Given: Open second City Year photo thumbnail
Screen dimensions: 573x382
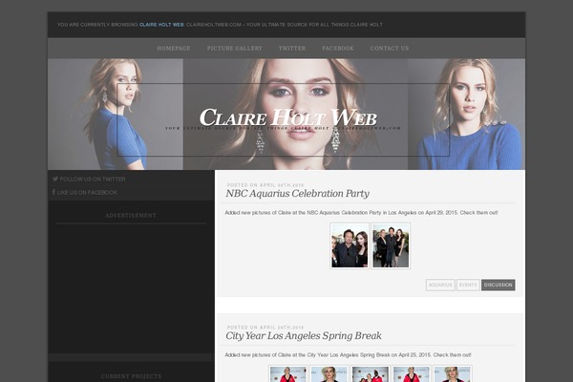Looking at the screenshot, I should click(329, 373).
